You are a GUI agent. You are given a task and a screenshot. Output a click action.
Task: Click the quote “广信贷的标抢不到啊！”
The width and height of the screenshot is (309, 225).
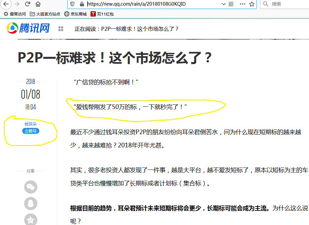click(106, 82)
